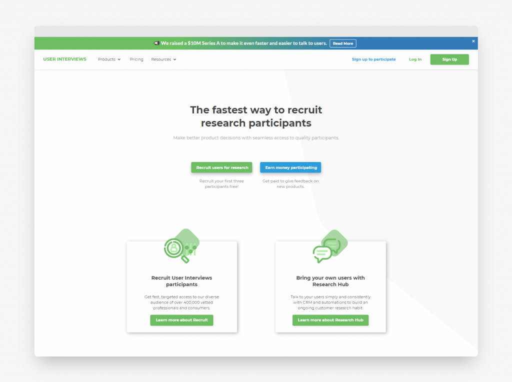Image resolution: width=512 pixels, height=382 pixels.
Task: Open the Pricing page
Action: (x=136, y=59)
